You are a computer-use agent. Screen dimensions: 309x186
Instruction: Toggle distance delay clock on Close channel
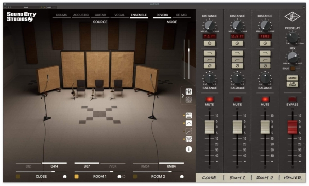210,43
